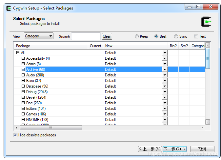Focus the Search input field
Image resolution: width=221 pixels, height=160 pixels.
[x=86, y=36]
